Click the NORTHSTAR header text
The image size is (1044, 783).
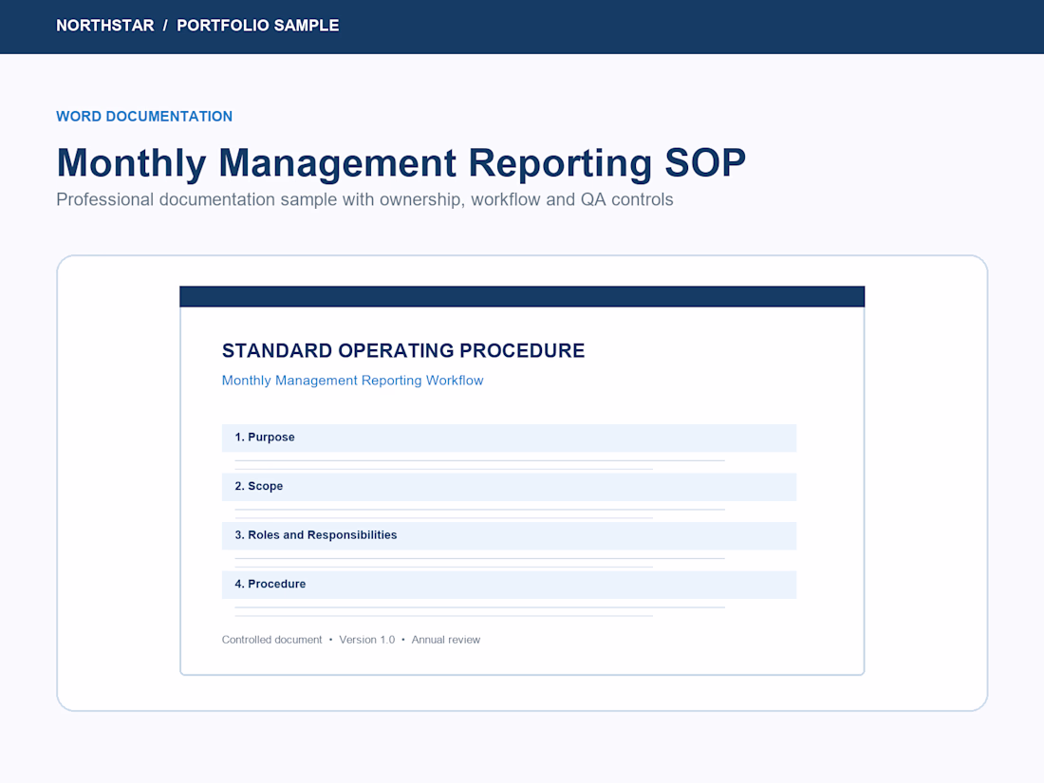(105, 26)
